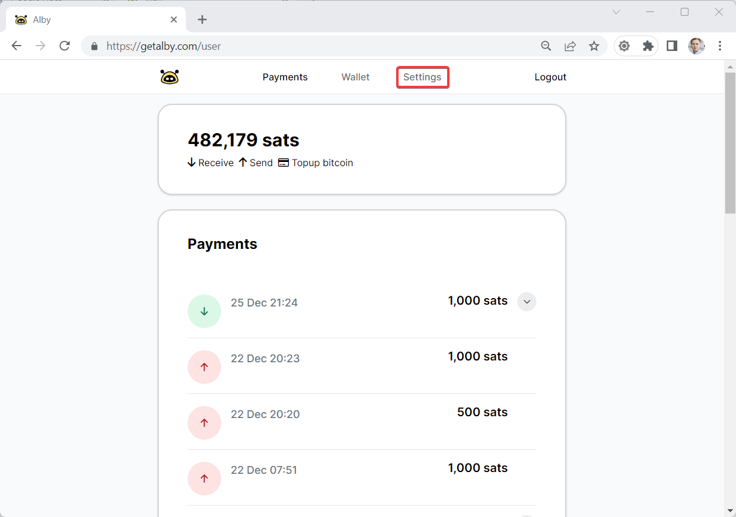Close the Alby tab
736x517 pixels.
click(174, 20)
